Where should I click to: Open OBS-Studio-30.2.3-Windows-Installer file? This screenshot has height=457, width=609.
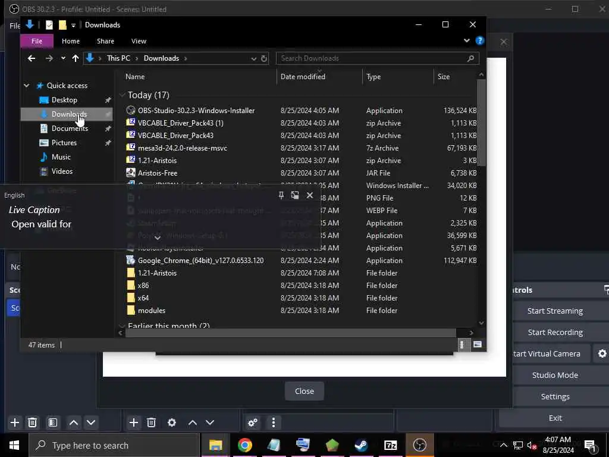(196, 110)
